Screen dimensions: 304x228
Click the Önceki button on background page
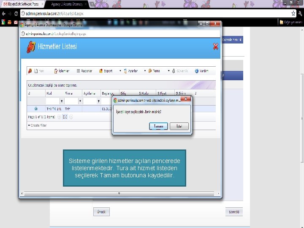(x=101, y=212)
